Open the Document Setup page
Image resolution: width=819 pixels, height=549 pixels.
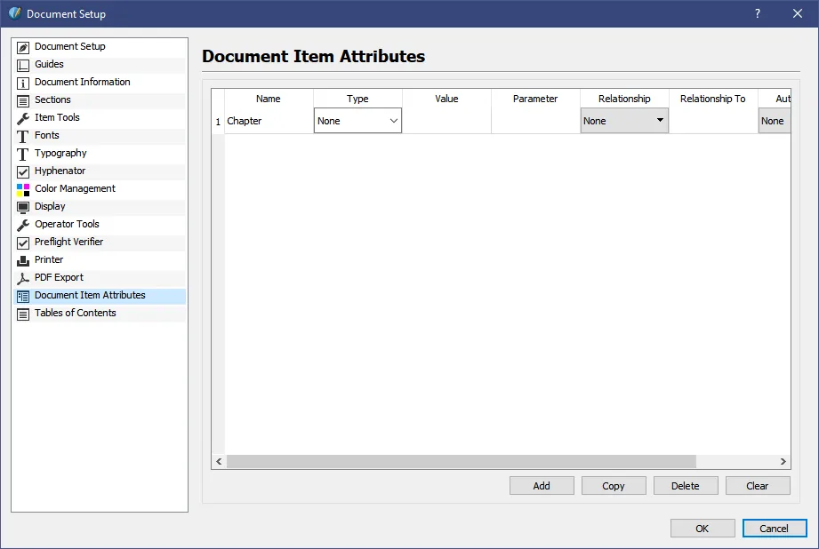tap(100, 46)
